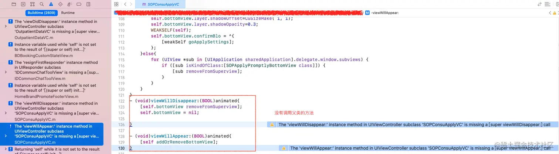559x154 pixels.
Task: Expand the selected viewWillAppear issue
Action: tap(5, 136)
